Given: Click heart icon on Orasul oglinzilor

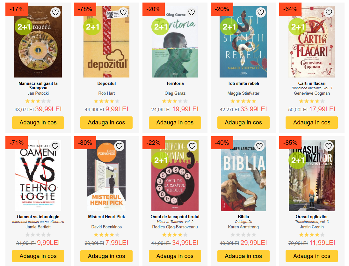Looking at the screenshot, I should click(x=329, y=146).
